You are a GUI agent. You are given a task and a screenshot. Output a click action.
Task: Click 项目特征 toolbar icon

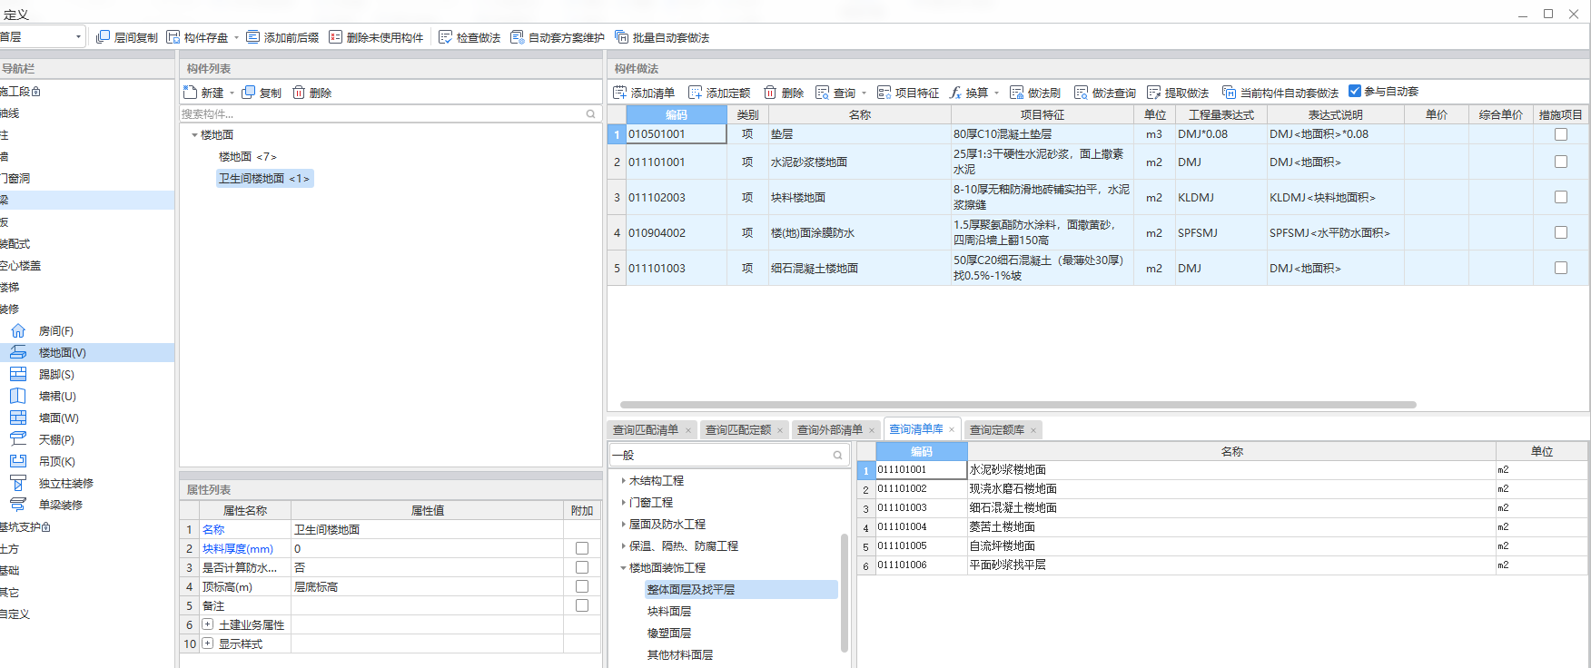coord(884,93)
